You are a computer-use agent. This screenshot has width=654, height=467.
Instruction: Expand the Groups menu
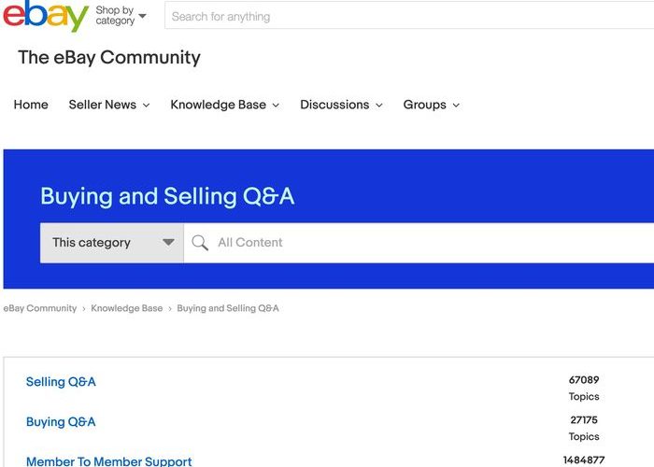(x=431, y=105)
